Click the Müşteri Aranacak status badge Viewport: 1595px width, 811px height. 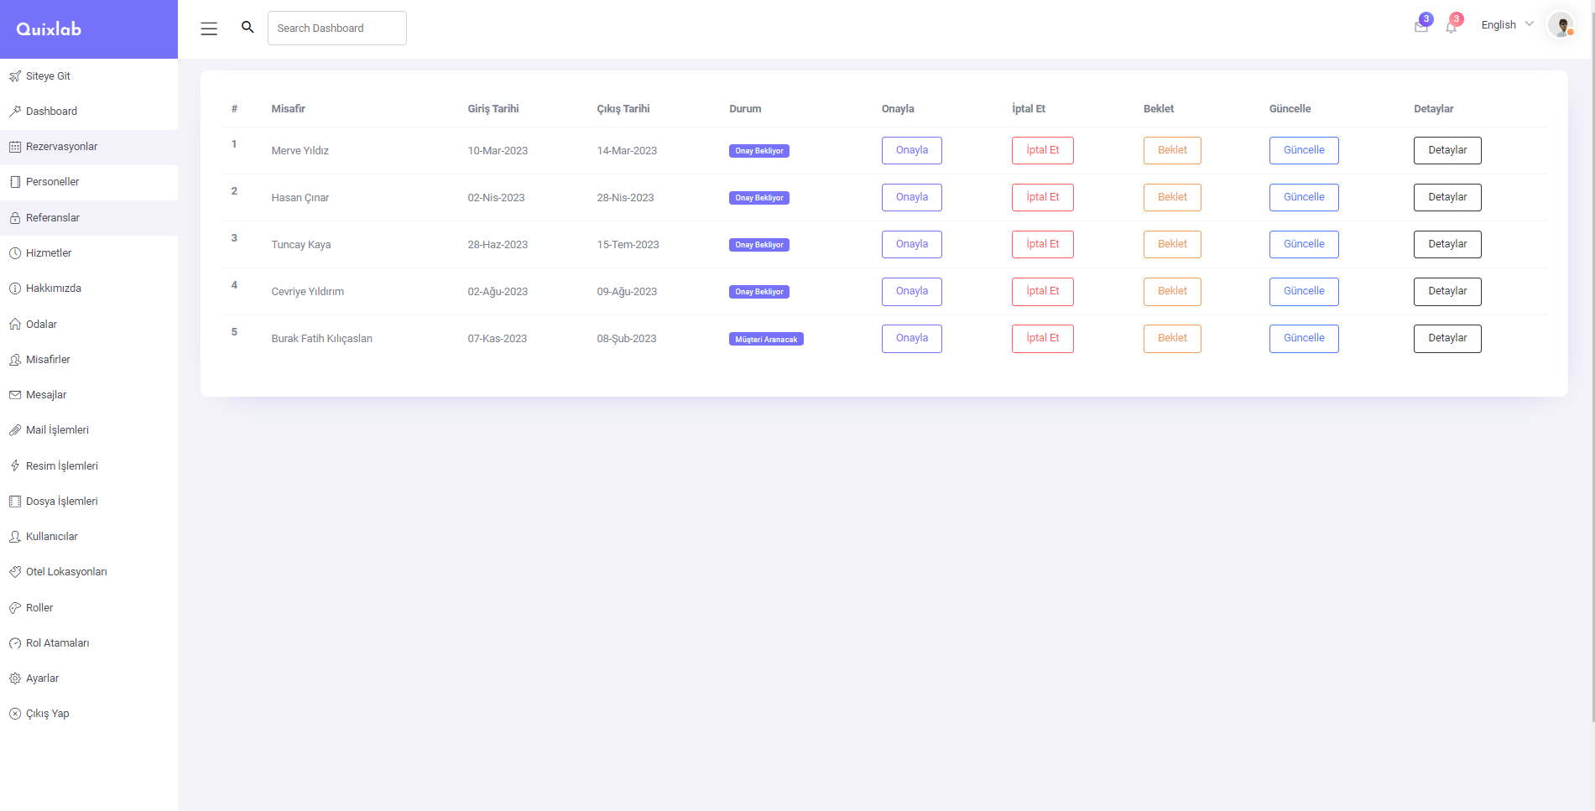[766, 340]
